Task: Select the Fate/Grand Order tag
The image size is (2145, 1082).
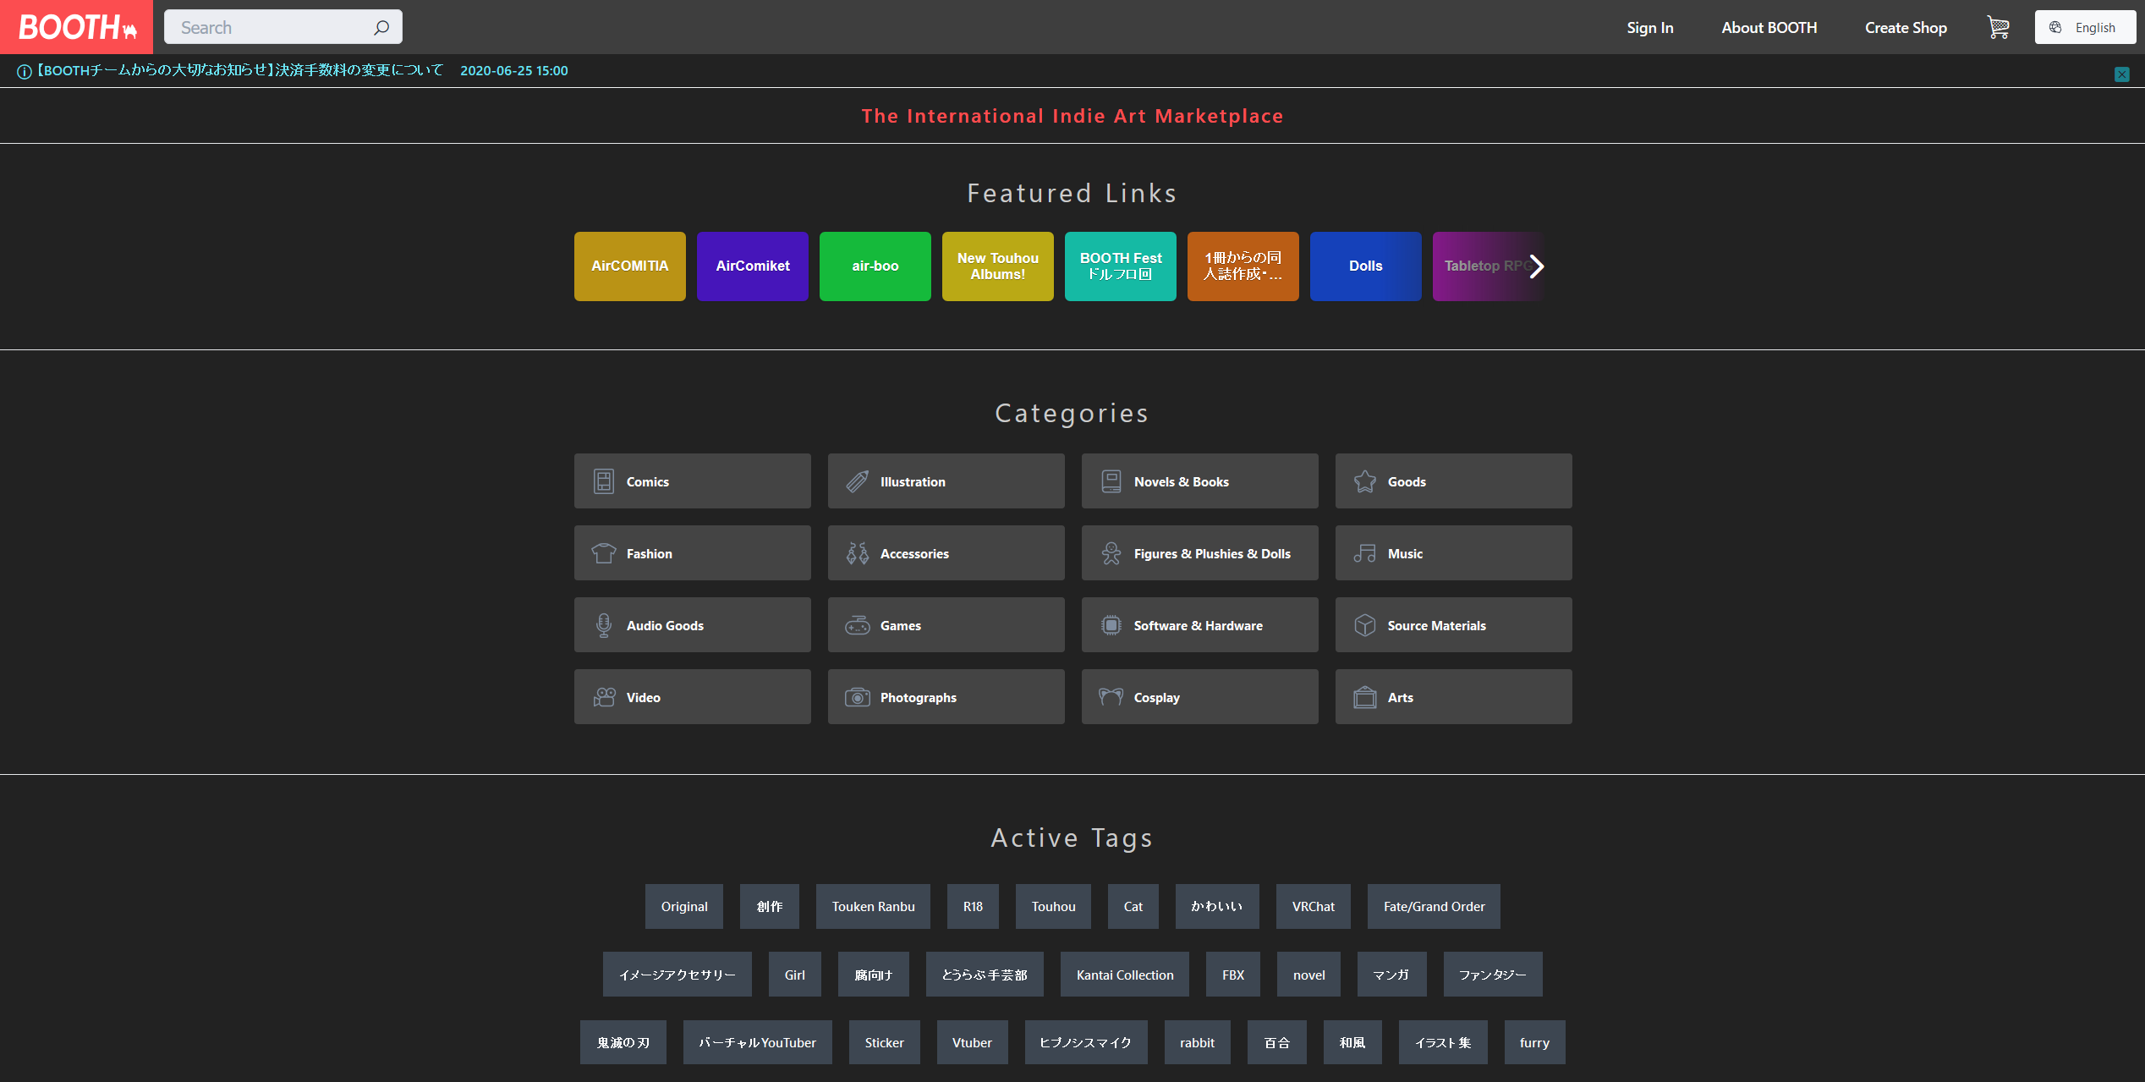Action: click(x=1434, y=907)
